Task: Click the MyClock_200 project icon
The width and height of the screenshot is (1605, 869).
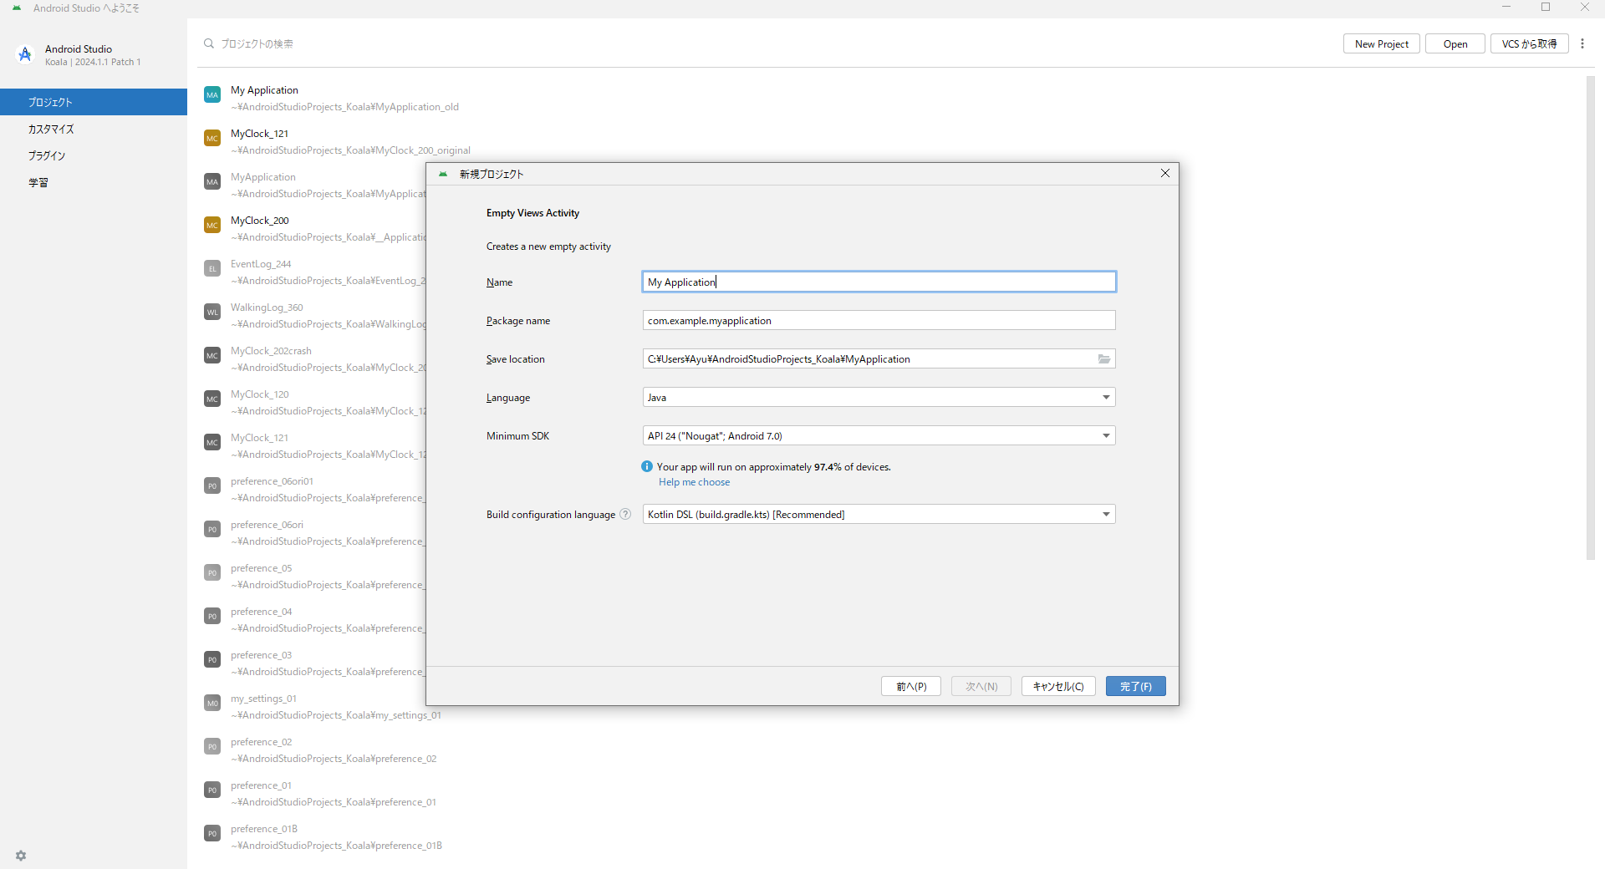Action: click(212, 226)
